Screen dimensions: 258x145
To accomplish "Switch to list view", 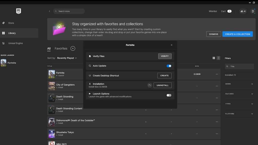I will click(x=218, y=58).
